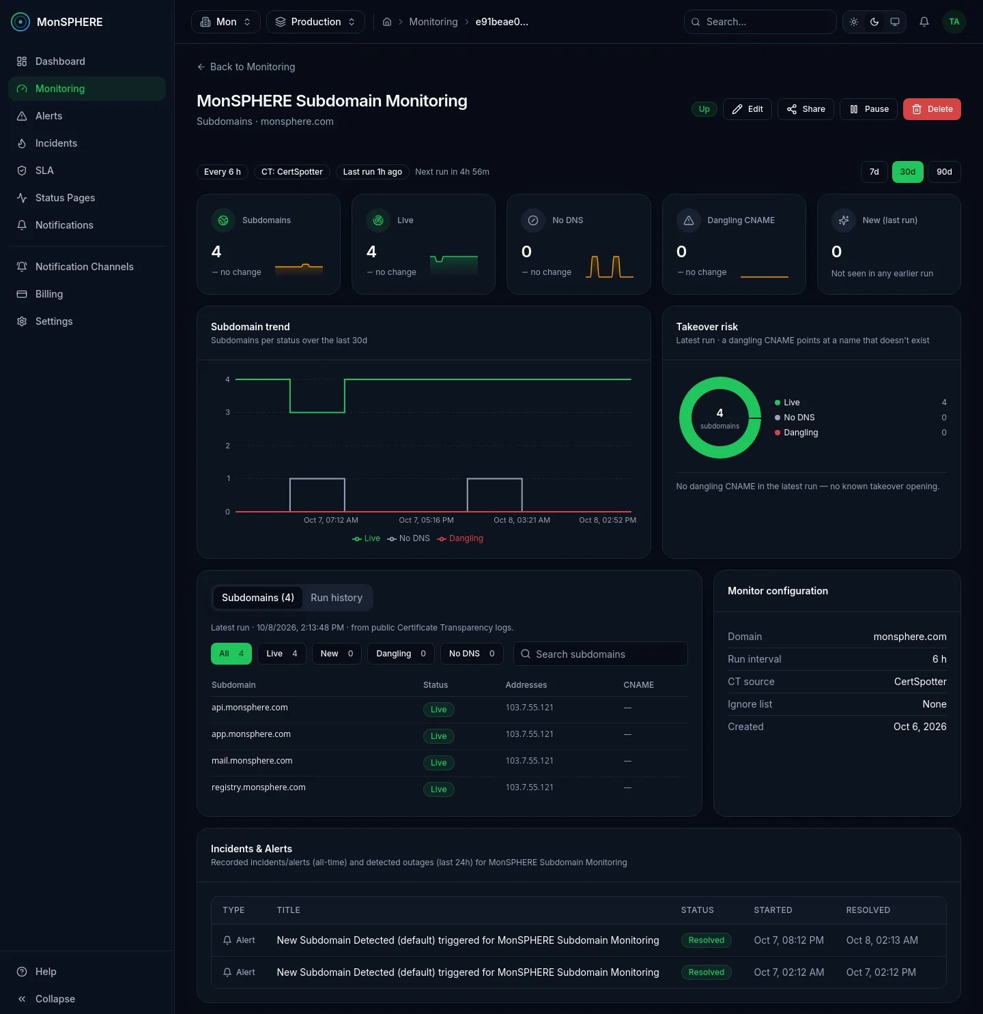The width and height of the screenshot is (983, 1014).
Task: Switch to dark theme moon icon
Action: tap(874, 22)
